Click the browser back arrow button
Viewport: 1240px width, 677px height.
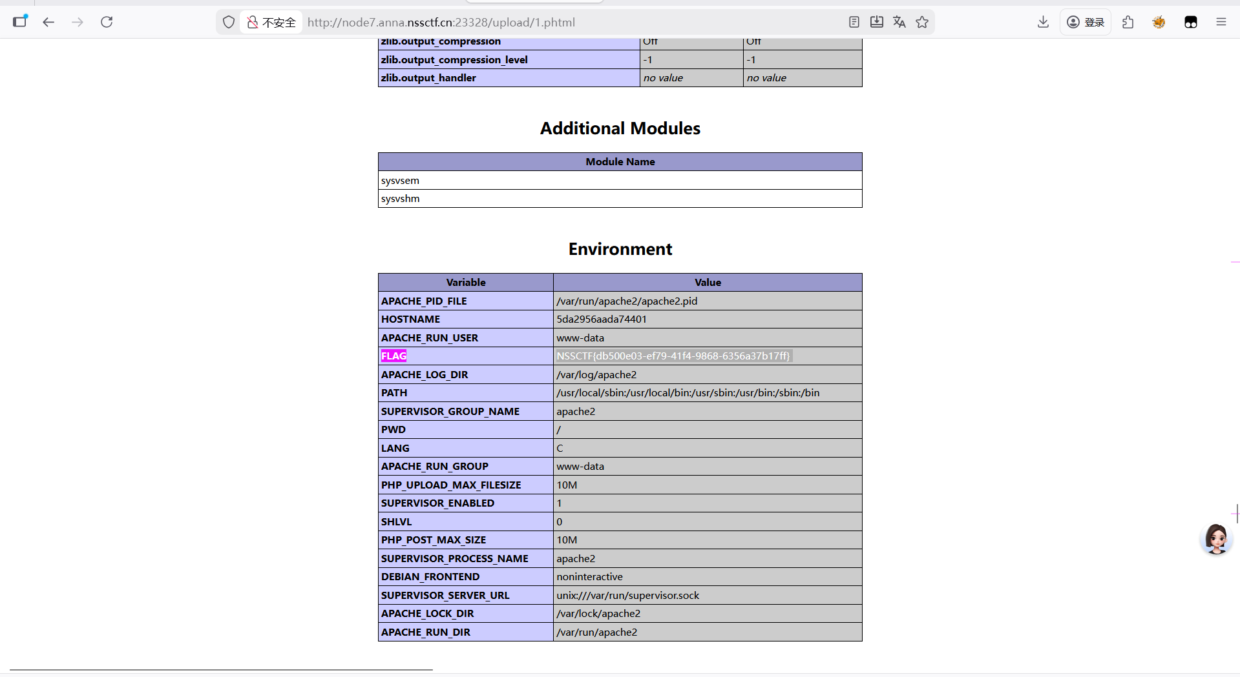pos(48,22)
